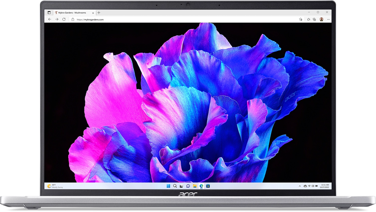View site information lock icon
The height and width of the screenshot is (212, 376).
coord(73,20)
